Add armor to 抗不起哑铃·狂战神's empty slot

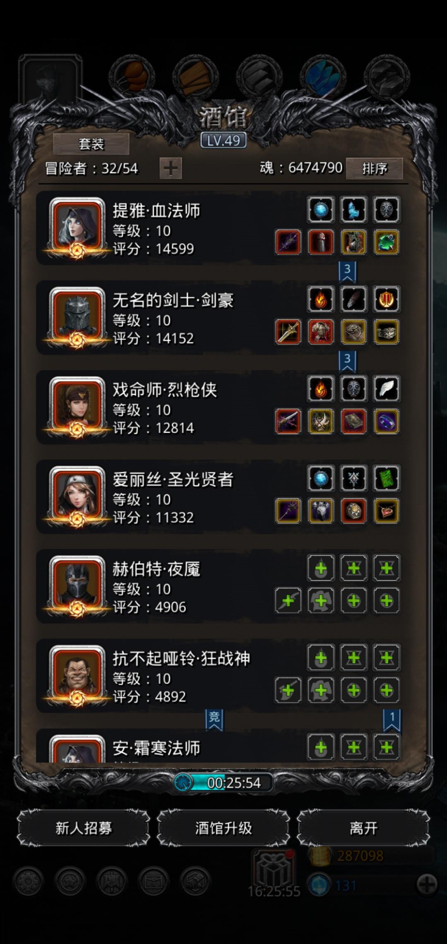pos(321,690)
